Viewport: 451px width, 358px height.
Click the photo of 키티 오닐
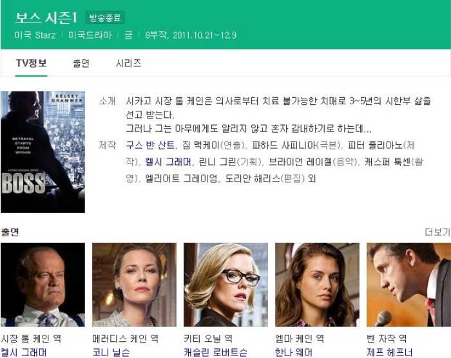click(225, 285)
